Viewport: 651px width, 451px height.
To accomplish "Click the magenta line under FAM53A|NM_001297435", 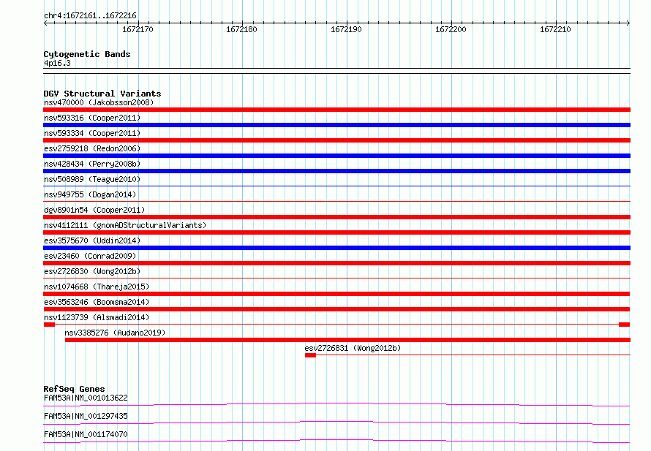I will (x=336, y=422).
